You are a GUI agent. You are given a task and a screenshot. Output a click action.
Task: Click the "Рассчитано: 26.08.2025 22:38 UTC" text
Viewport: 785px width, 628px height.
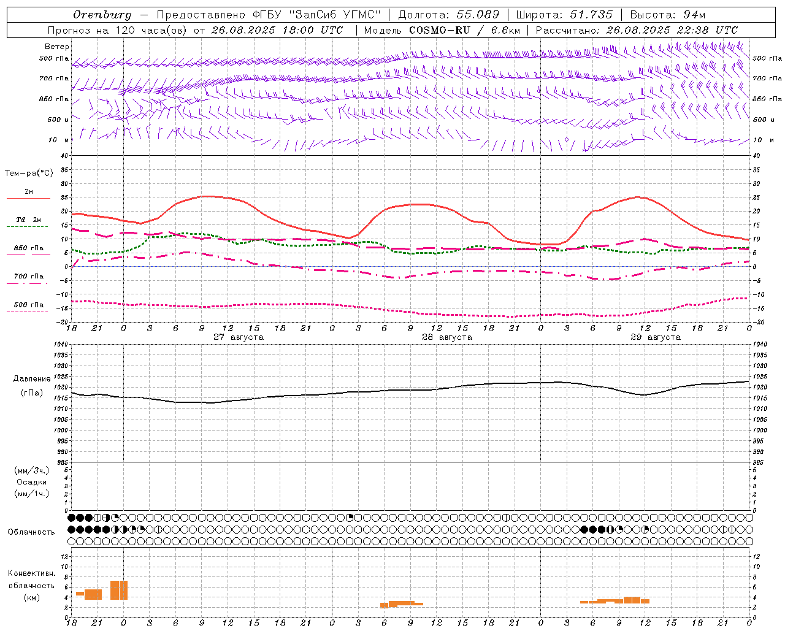point(637,30)
